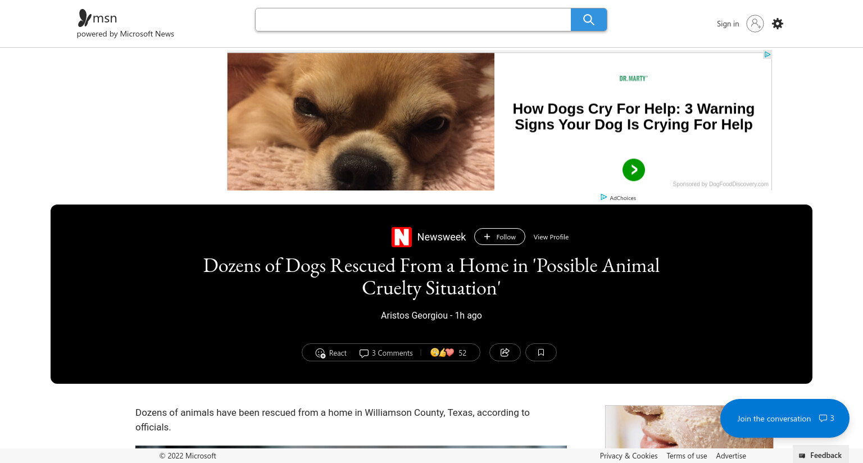Image resolution: width=863 pixels, height=463 pixels.
Task: Click the Sign in link
Action: 728,24
